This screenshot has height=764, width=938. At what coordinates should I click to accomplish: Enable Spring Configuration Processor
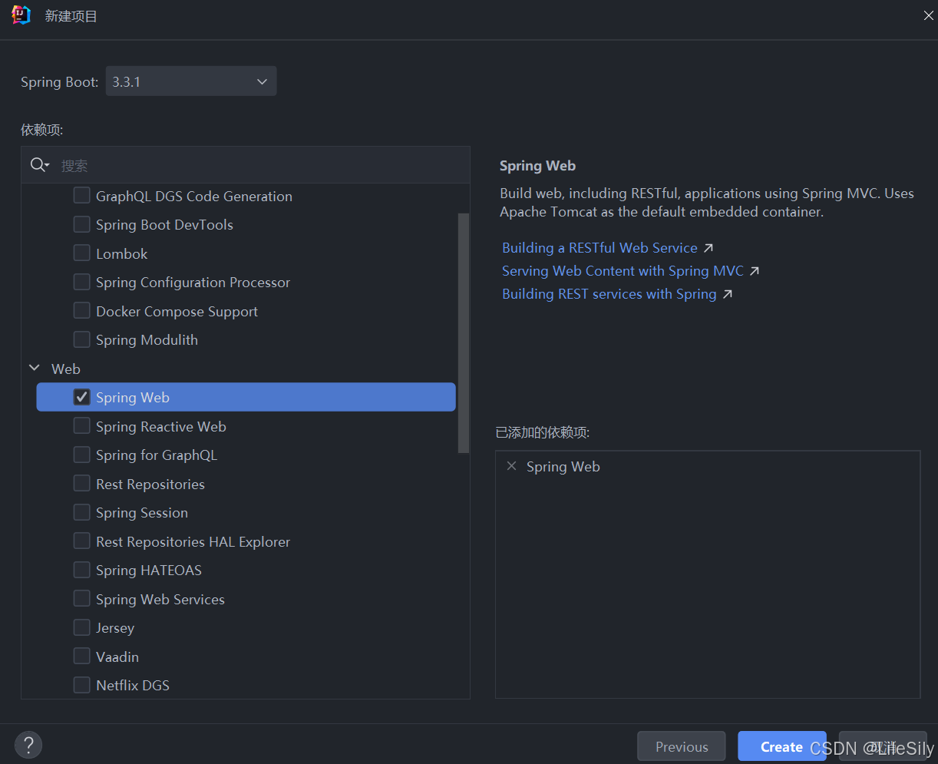[81, 282]
